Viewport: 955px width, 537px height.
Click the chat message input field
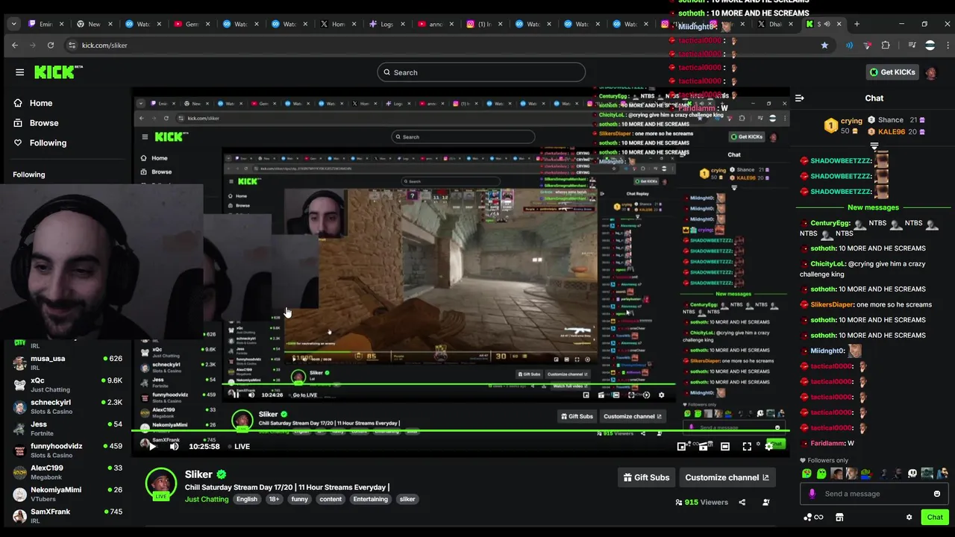click(x=874, y=494)
